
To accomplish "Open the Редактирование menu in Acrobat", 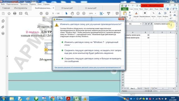I will 12,4.
